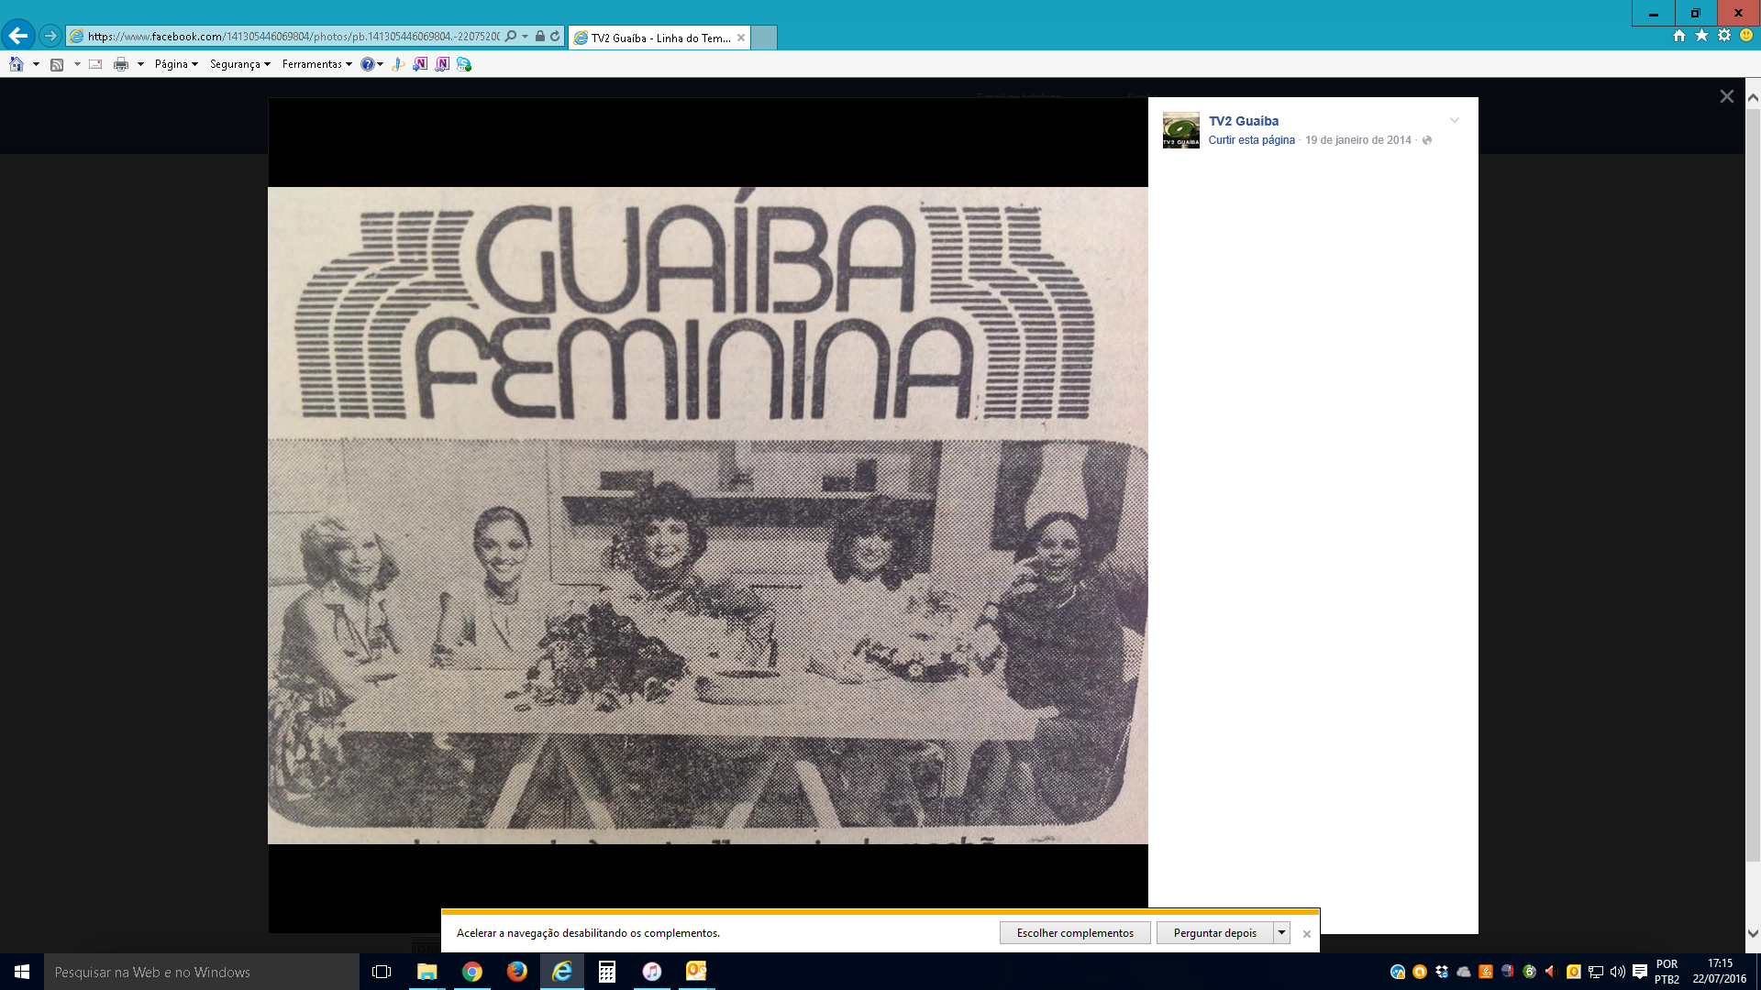Open the Ferramentas menu

[x=317, y=64]
